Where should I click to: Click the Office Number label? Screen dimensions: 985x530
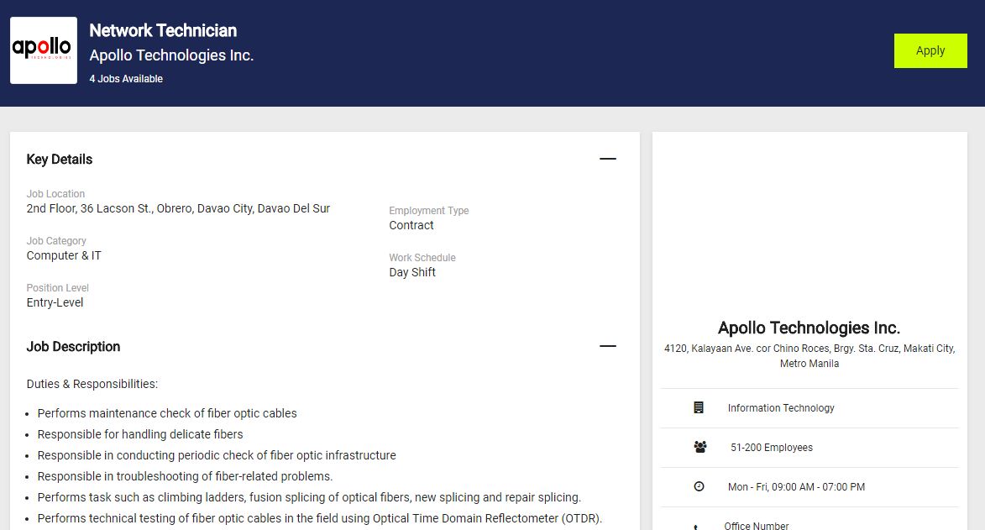point(757,526)
